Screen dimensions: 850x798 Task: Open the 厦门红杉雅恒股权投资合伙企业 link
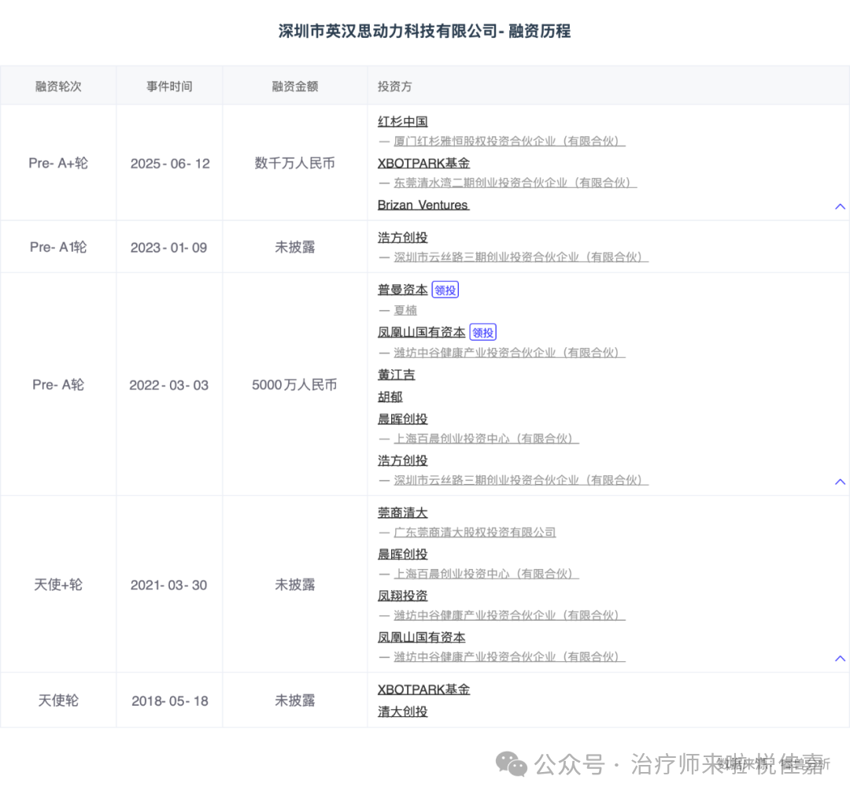pos(507,142)
